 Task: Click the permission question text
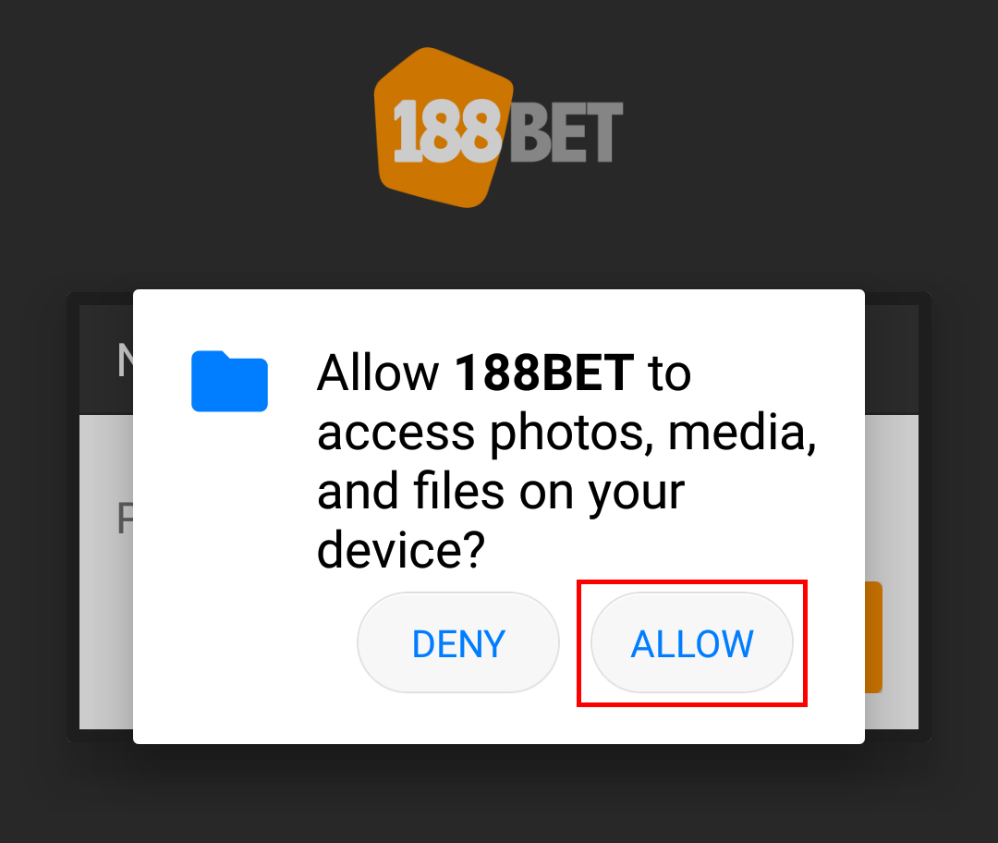pos(566,461)
